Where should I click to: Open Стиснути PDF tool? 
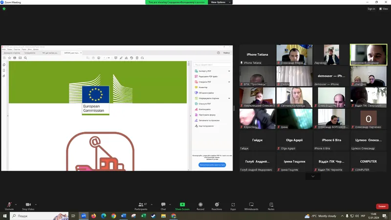tap(203, 104)
